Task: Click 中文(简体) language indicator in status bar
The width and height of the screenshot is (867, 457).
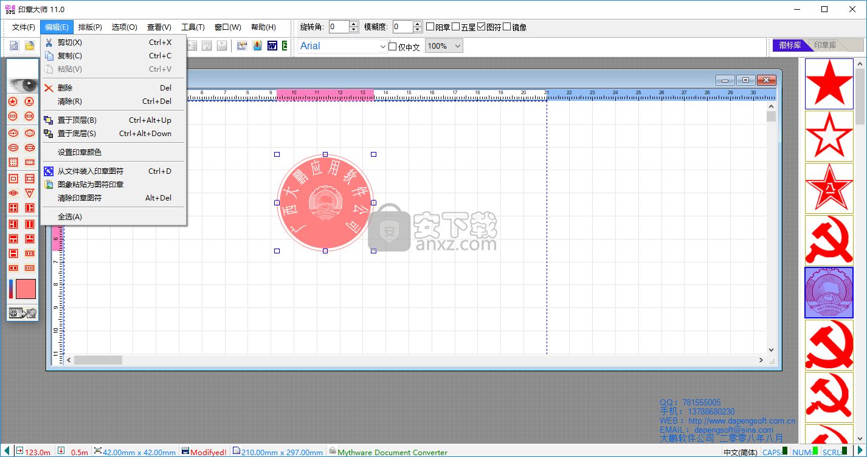Action: (741, 452)
